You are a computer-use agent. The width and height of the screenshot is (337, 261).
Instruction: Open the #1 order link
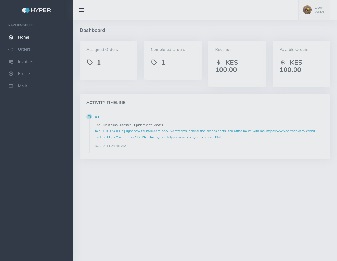[x=97, y=117]
